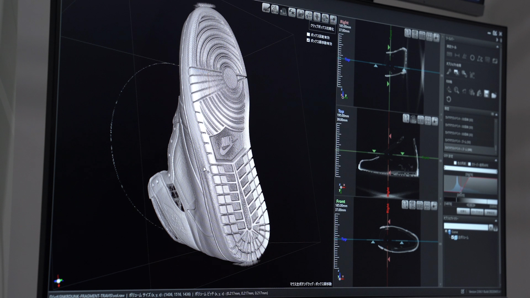Click the last toolbar icon in Top view

(435, 121)
